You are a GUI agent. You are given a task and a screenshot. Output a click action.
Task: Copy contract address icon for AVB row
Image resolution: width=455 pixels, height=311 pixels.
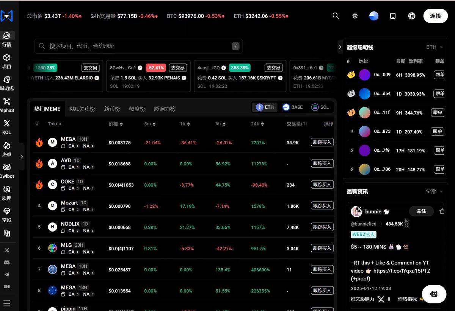click(63, 167)
